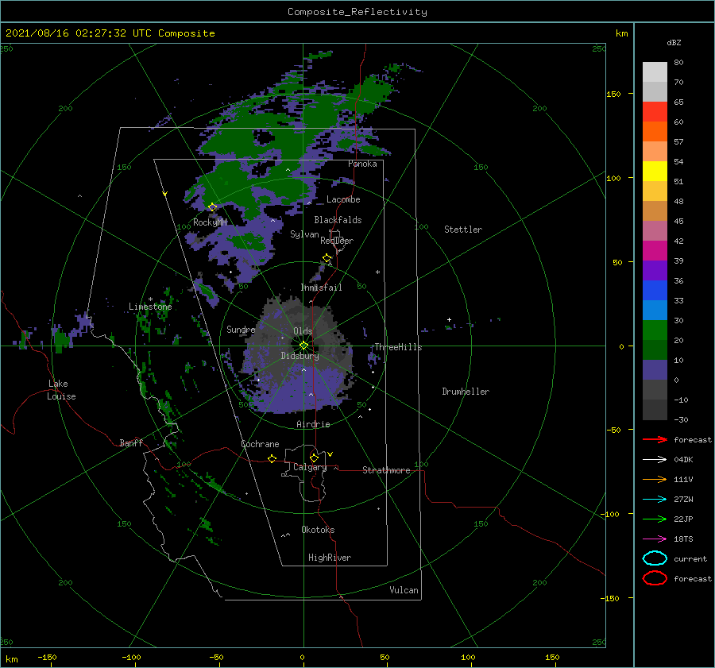
Task: Click the yellow diamond marker near RockyMH
Action: (212, 207)
